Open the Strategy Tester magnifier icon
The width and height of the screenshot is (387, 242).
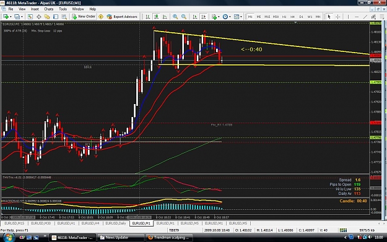point(64,17)
